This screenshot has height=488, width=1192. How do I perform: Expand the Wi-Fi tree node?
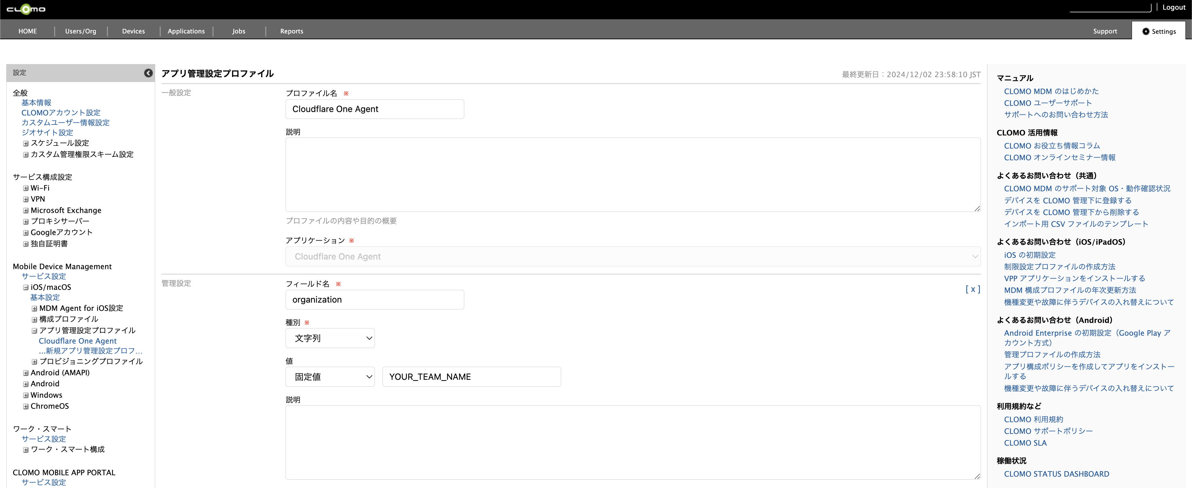pyautogui.click(x=26, y=188)
